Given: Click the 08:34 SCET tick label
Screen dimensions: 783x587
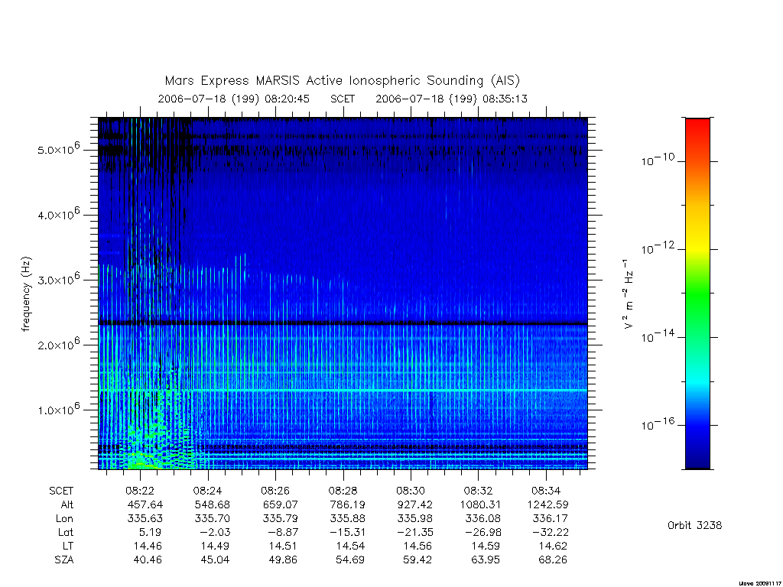Looking at the screenshot, I should [546, 491].
